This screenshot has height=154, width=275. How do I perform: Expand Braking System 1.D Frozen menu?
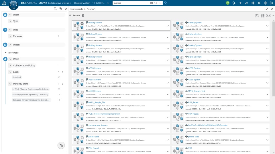(267, 37)
